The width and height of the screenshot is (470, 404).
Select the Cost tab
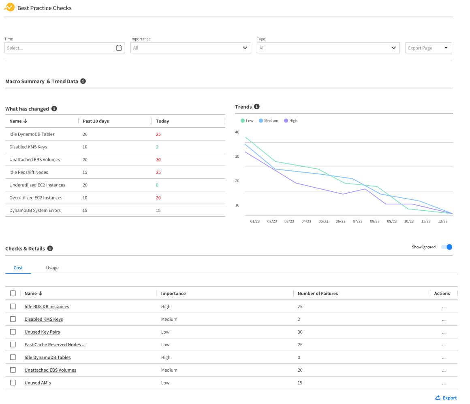18,268
